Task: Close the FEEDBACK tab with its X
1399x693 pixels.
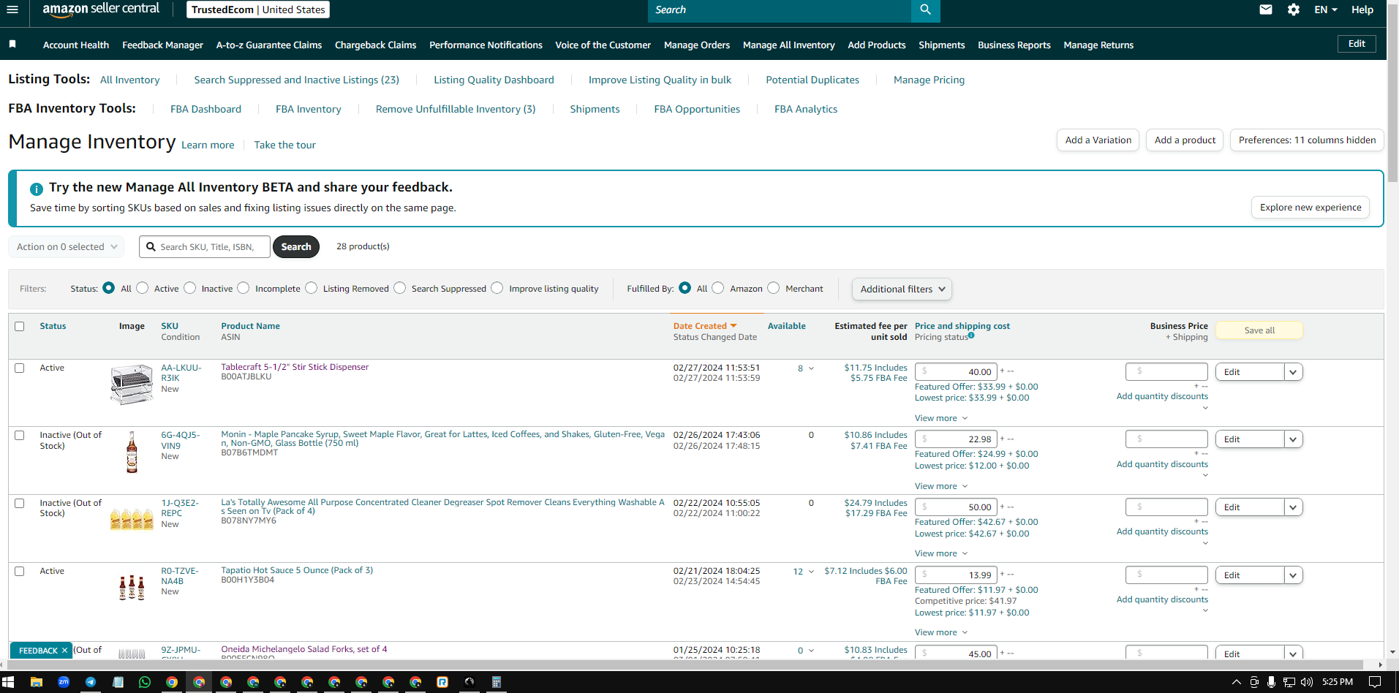Action: coord(64,651)
